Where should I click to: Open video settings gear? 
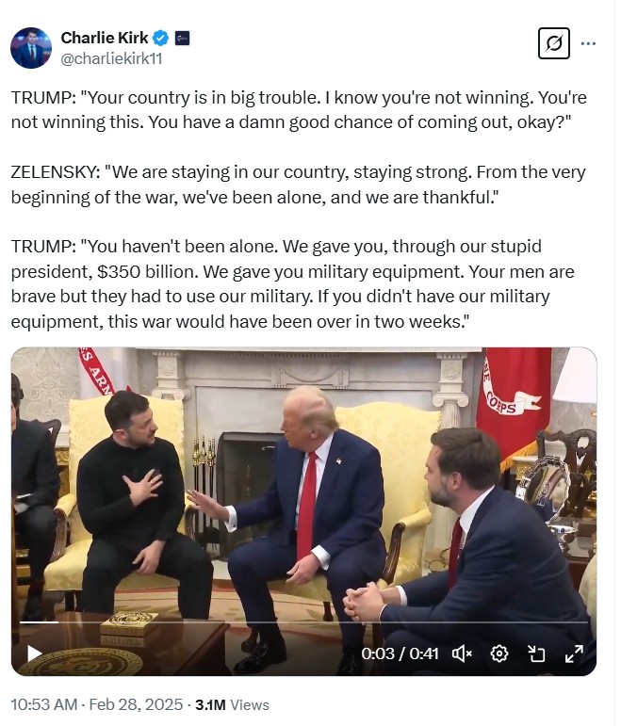click(x=499, y=653)
